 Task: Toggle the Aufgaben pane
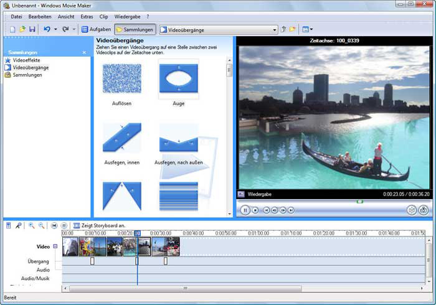point(96,29)
